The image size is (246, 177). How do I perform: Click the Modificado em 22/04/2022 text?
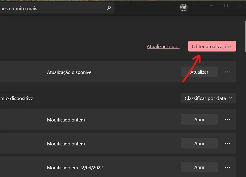point(75,167)
